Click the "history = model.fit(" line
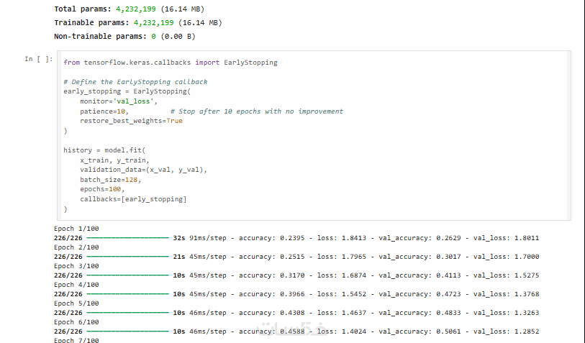585x343 pixels. click(x=104, y=150)
